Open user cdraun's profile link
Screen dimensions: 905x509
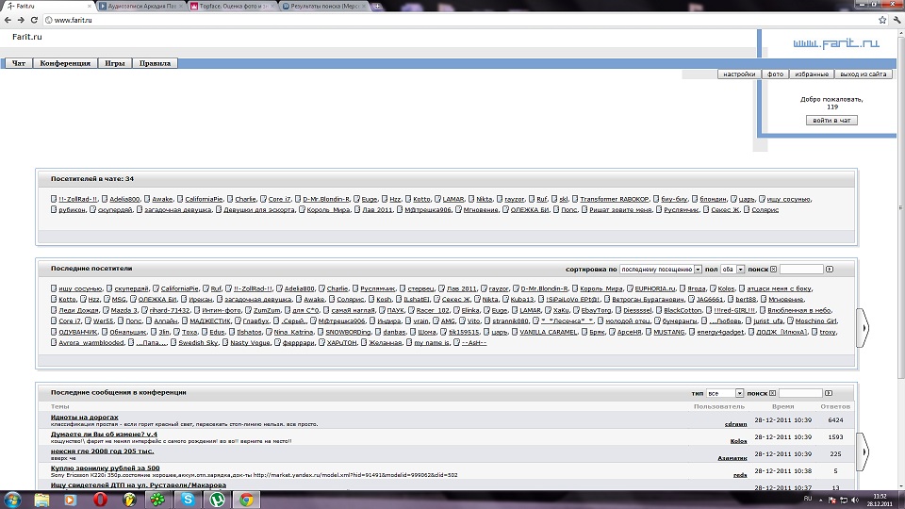pos(736,424)
